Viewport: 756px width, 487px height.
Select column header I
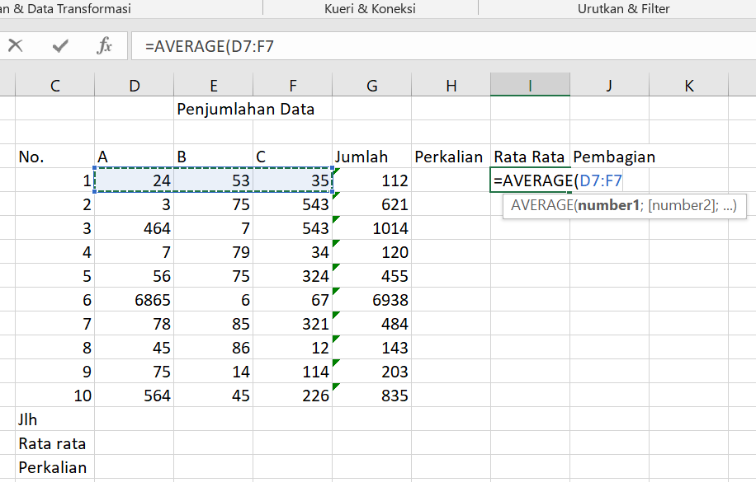click(529, 85)
